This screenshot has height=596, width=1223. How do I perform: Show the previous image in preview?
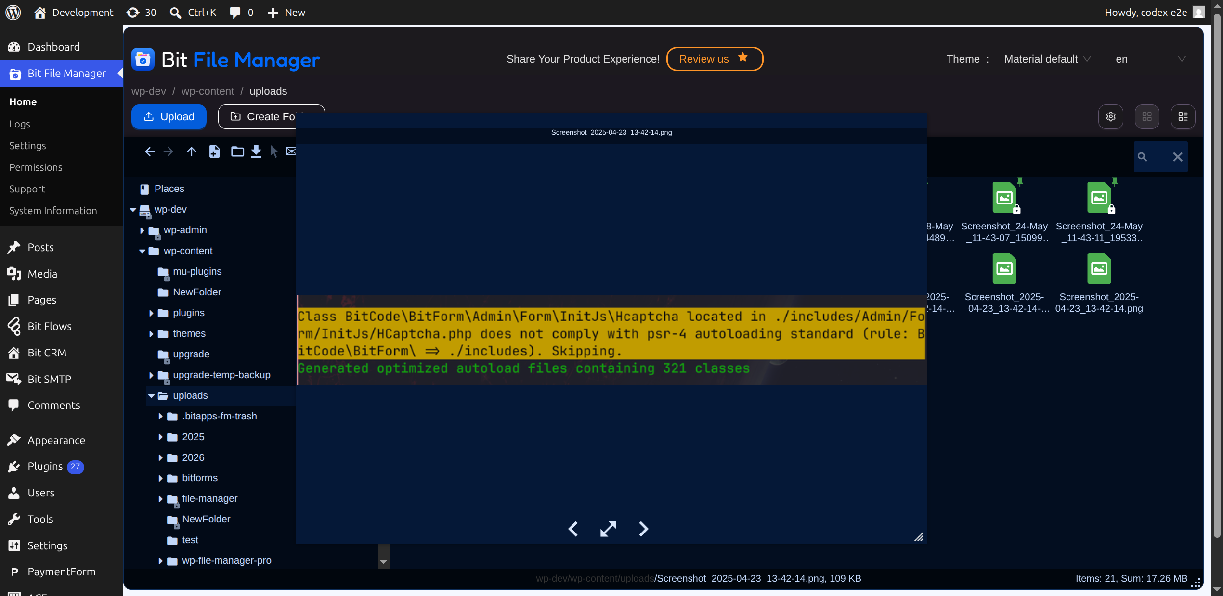(x=573, y=529)
